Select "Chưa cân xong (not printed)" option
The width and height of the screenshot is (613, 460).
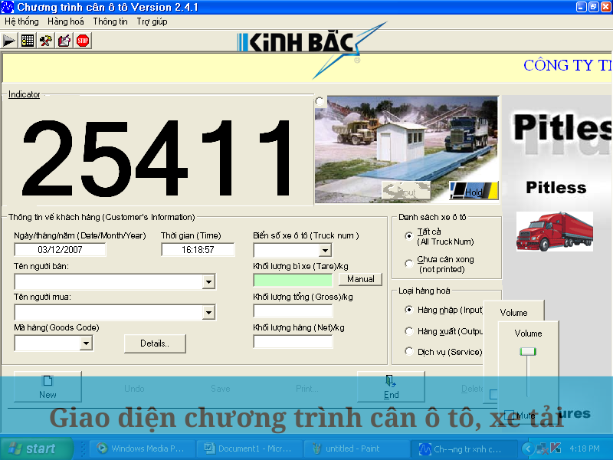coord(409,264)
